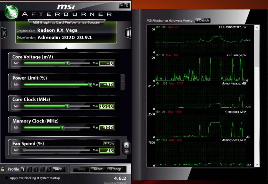Apply the current overclock settings
Screen dimensions: 268x184
[x=81, y=169]
